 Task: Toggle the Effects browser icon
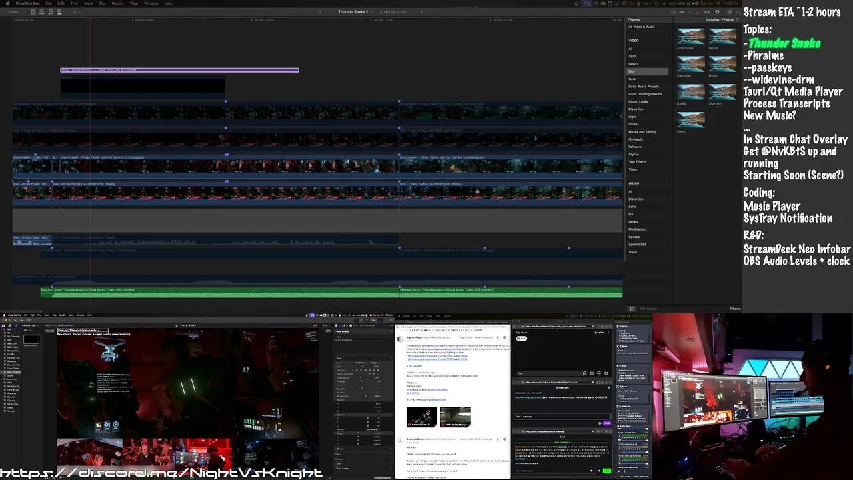[730, 12]
